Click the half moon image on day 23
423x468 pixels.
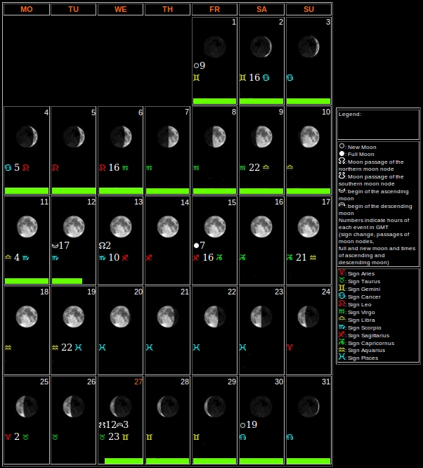pyautogui.click(x=261, y=316)
